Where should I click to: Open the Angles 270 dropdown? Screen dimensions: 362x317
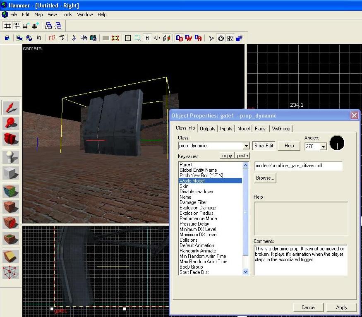click(x=324, y=146)
